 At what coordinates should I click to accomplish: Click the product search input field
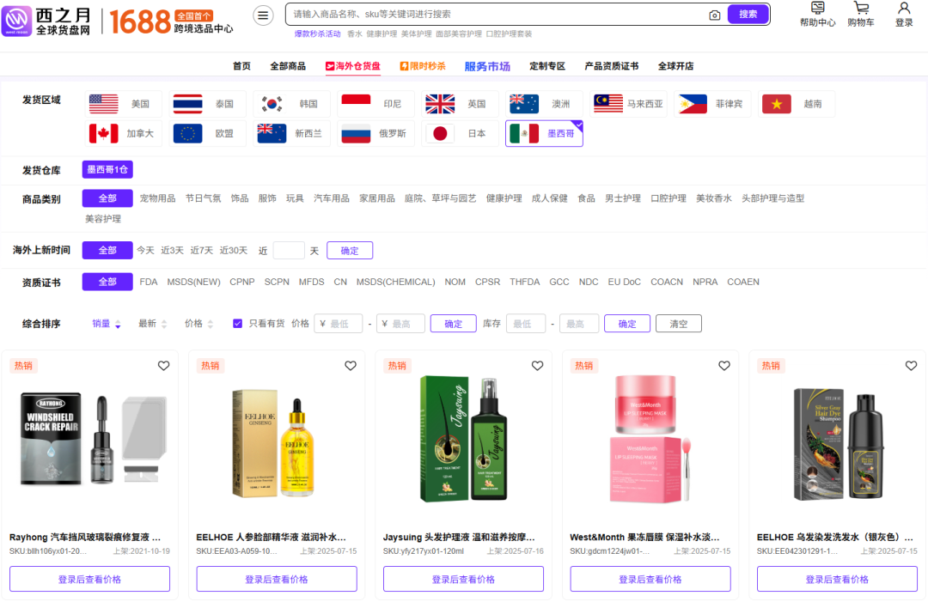pyautogui.click(x=498, y=15)
